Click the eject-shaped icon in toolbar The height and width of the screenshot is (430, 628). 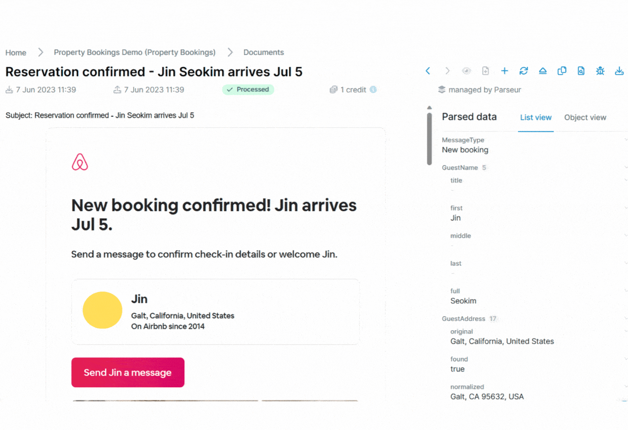tap(543, 71)
